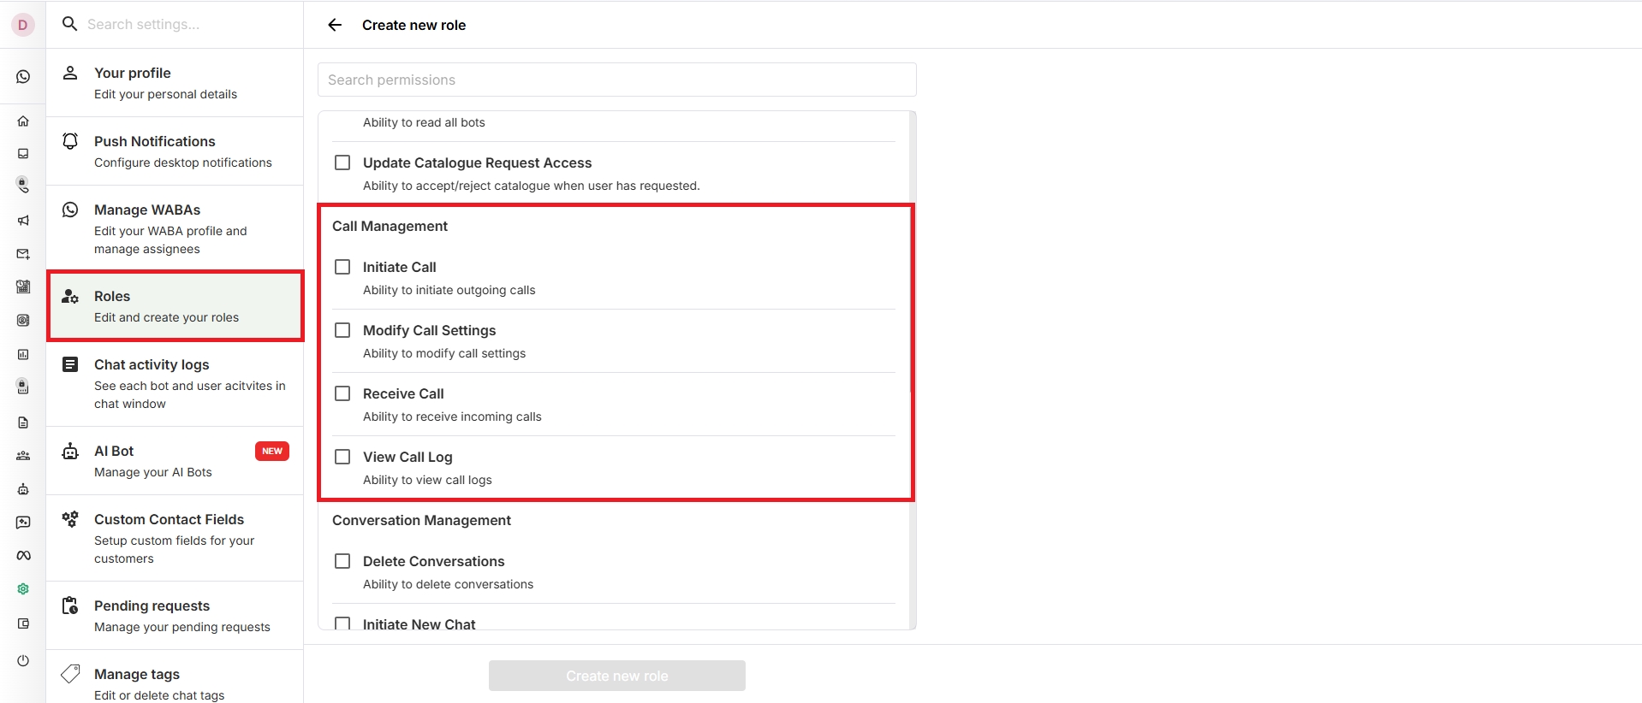The image size is (1642, 703).
Task: Check the View Call Log permission
Action: click(342, 457)
